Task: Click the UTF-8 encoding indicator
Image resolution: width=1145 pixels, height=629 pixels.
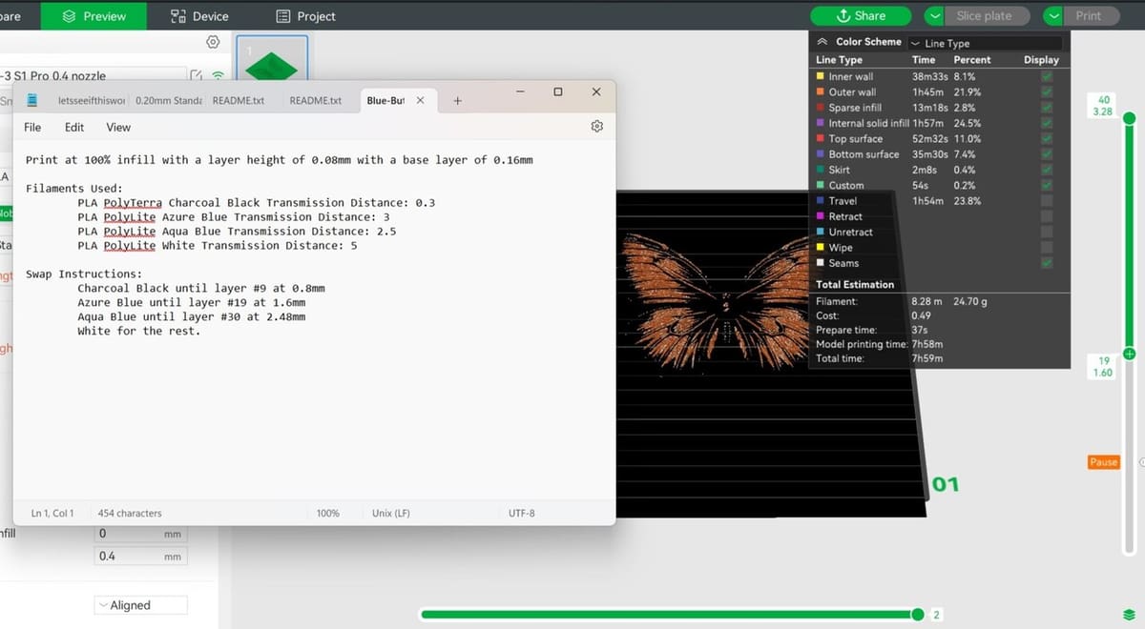Action: pos(522,513)
